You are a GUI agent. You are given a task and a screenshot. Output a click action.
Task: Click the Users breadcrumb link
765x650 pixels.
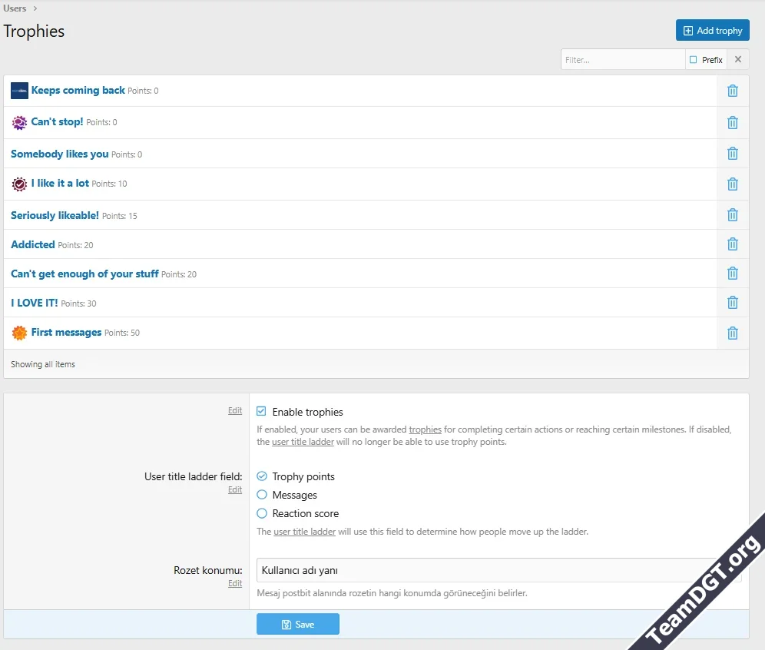15,8
